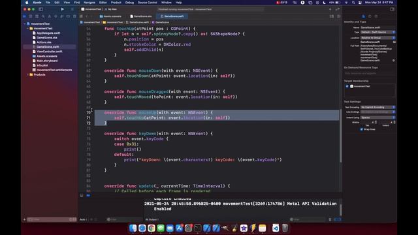
Task: Select Info.plist in the navigator
Action: point(42,65)
